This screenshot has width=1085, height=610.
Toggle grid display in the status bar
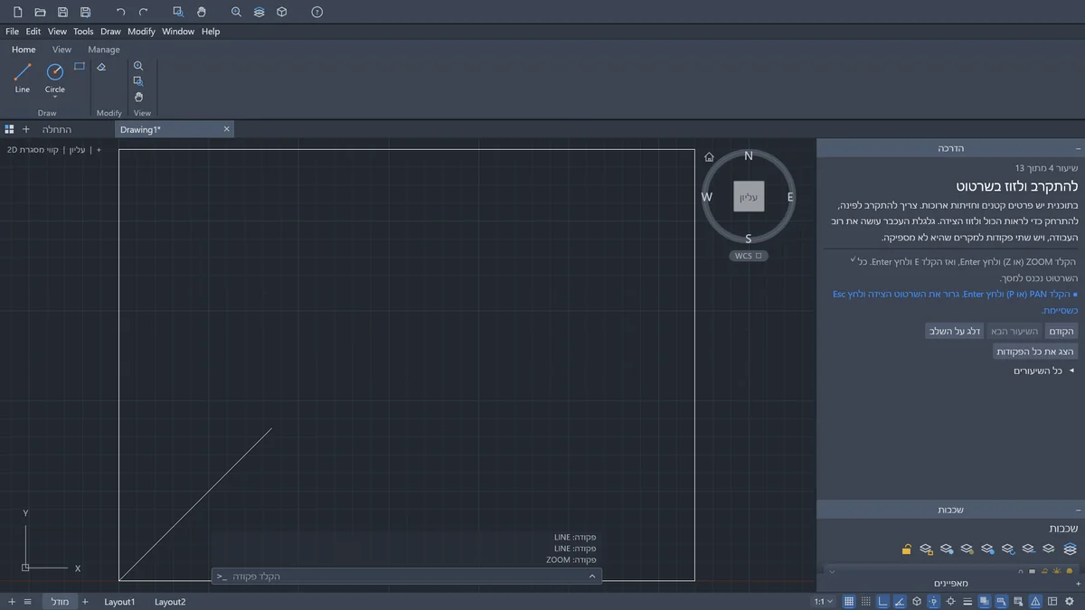[849, 602]
